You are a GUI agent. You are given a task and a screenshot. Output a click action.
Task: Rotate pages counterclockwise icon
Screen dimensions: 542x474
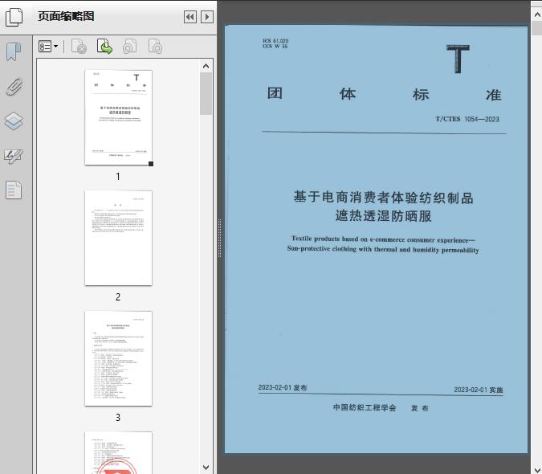pyautogui.click(x=130, y=47)
